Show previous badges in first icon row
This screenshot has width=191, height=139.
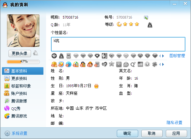point(160,56)
